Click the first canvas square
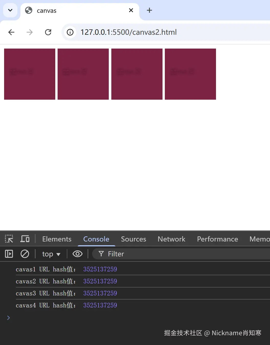 click(30, 74)
